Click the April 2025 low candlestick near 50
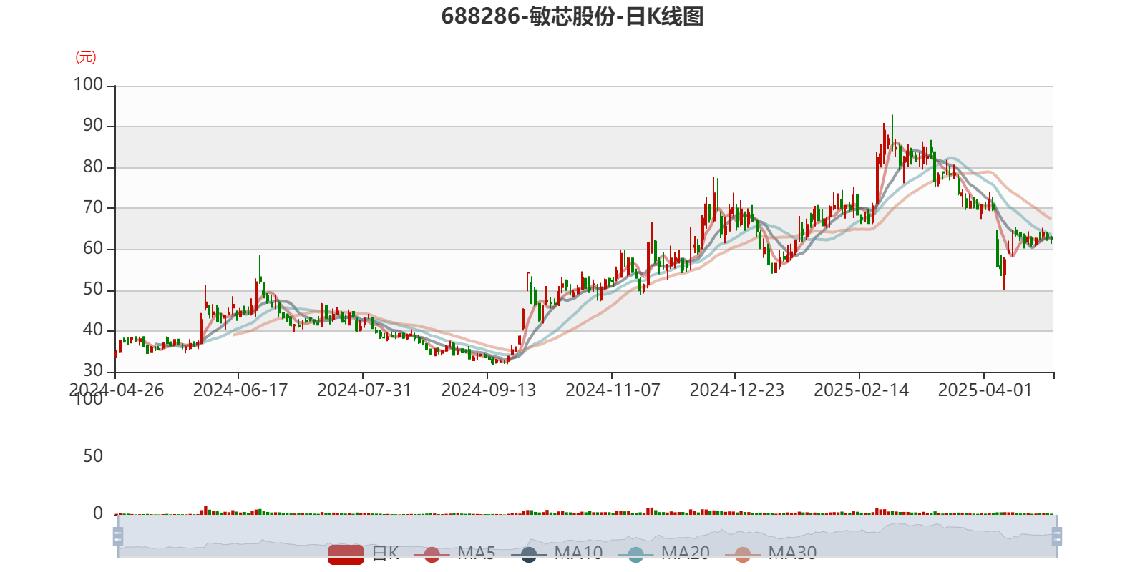 [1004, 274]
